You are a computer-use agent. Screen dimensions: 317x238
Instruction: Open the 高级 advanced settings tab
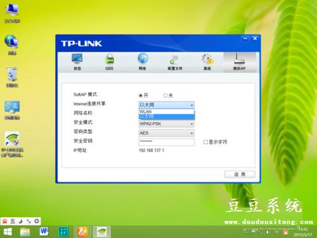pyautogui.click(x=207, y=62)
